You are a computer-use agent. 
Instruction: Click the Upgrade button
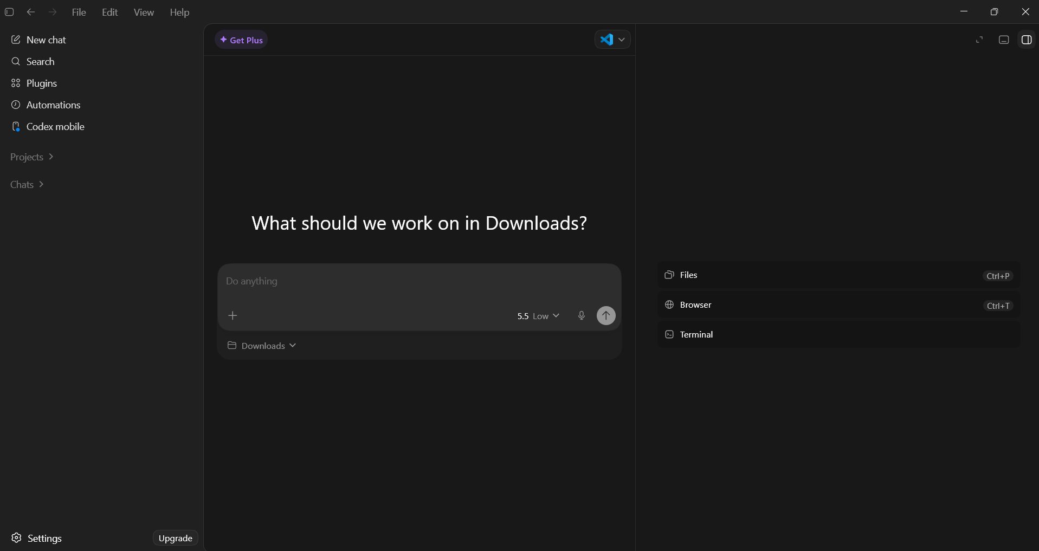(x=176, y=538)
